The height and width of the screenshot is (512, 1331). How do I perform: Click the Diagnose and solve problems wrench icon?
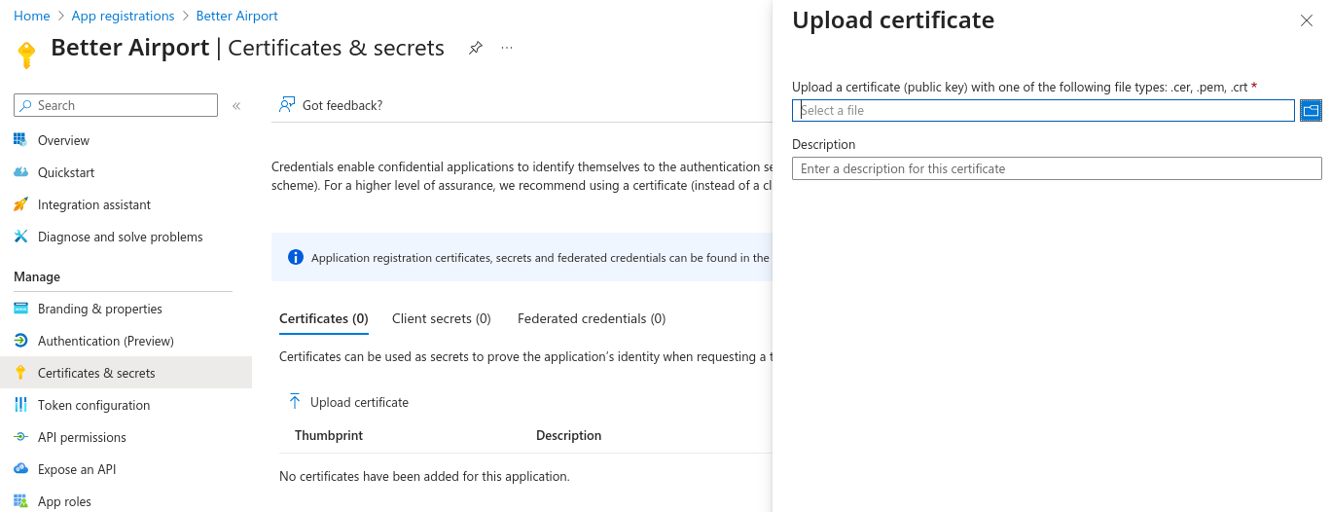20,237
